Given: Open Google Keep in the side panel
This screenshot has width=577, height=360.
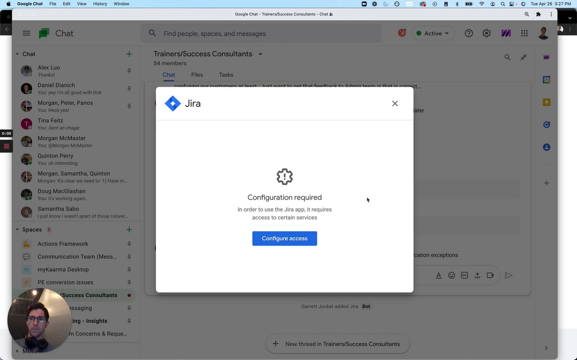Looking at the screenshot, I should [546, 102].
